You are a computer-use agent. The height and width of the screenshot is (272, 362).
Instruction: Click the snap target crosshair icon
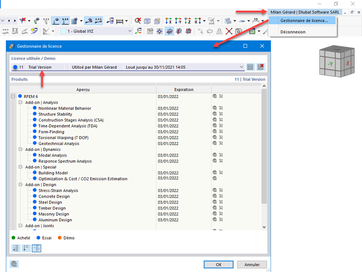[160, 31]
